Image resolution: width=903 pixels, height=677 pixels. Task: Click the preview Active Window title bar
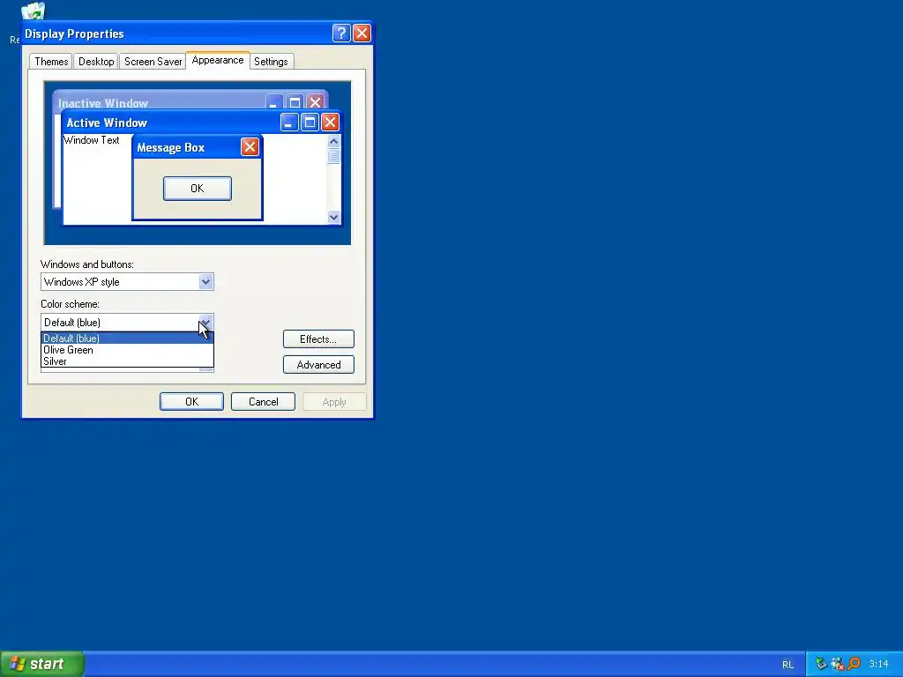pos(202,122)
